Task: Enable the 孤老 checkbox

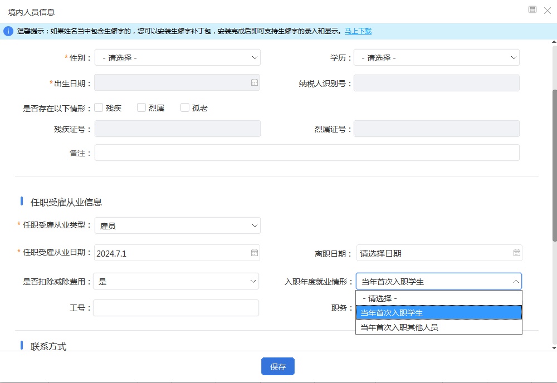Action: point(185,107)
